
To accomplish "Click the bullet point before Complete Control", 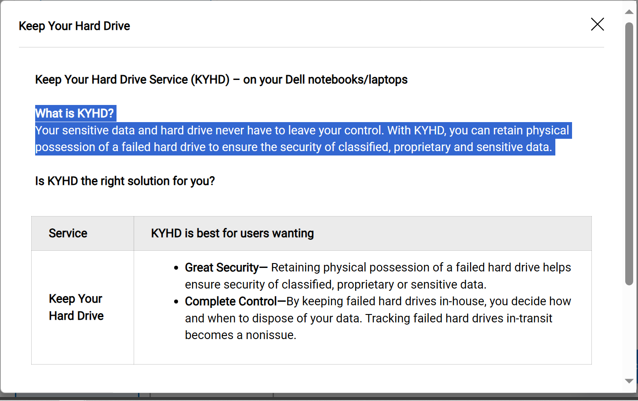I will [x=176, y=302].
